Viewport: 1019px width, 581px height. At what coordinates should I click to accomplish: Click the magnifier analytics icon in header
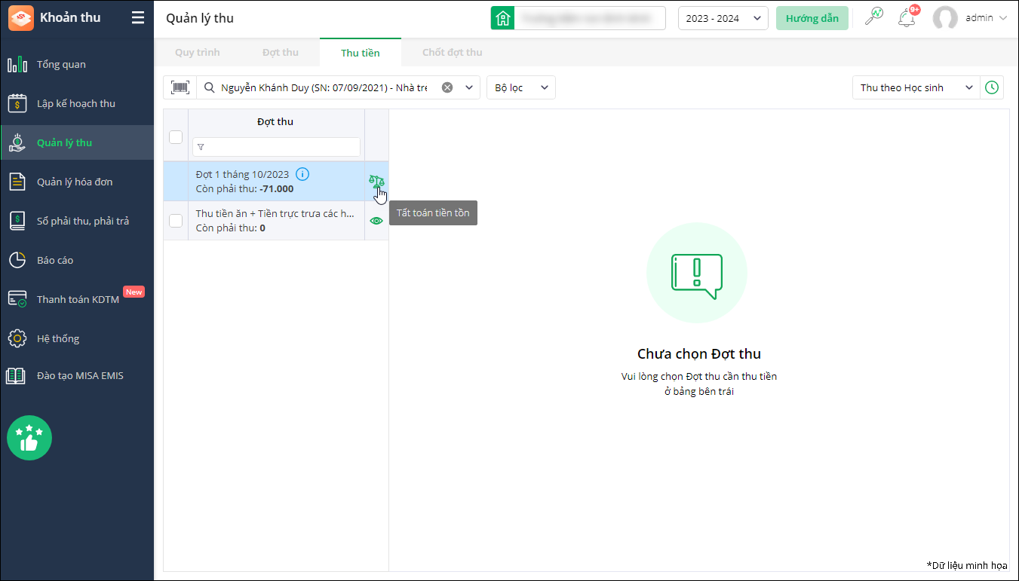tap(874, 17)
